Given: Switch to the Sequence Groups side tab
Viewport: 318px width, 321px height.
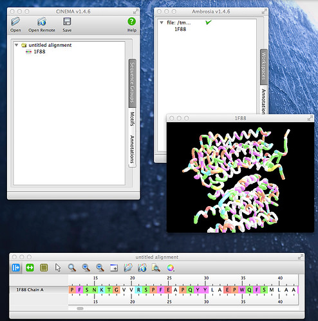Looking at the screenshot, I should [132, 83].
